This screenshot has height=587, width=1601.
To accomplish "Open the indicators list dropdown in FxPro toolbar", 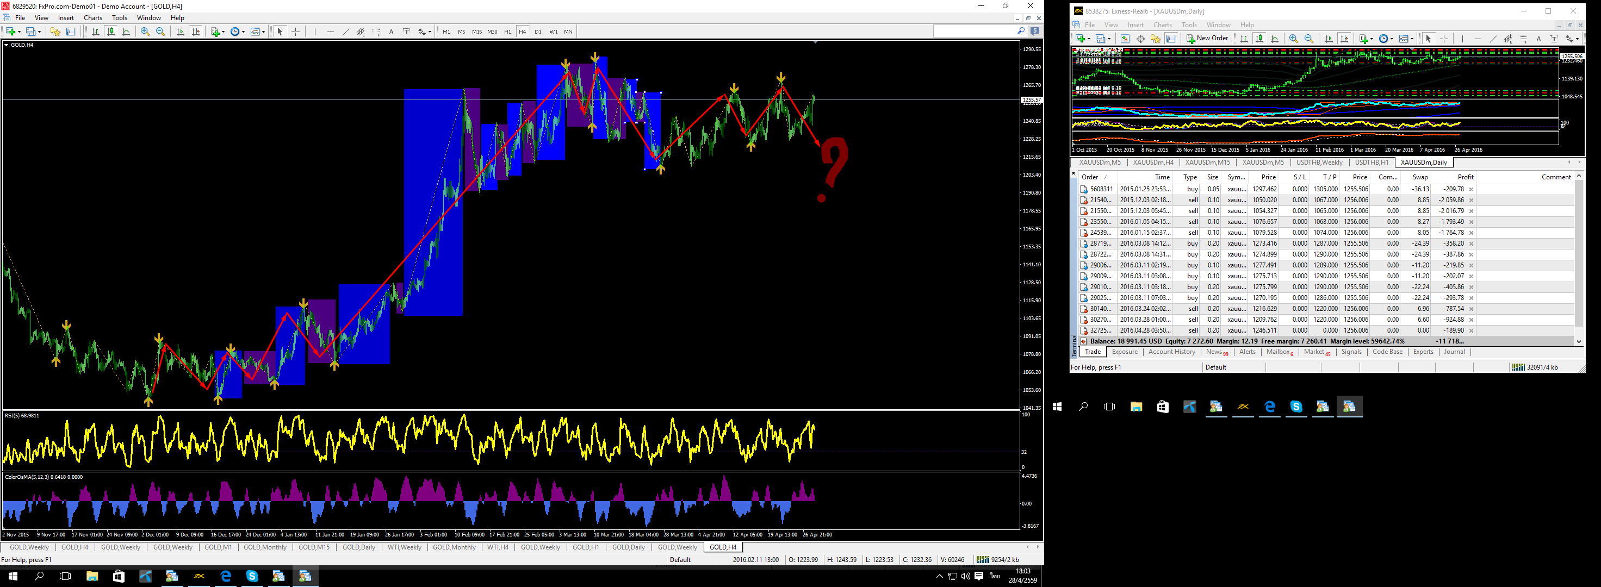I will pyautogui.click(x=218, y=32).
